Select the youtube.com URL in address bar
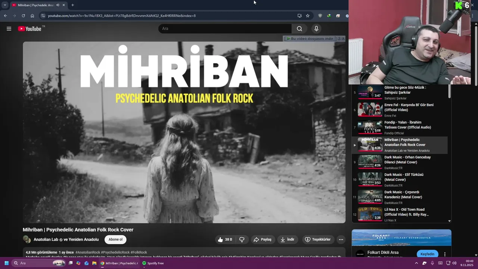Viewport: 478px width, 269px height. [122, 16]
